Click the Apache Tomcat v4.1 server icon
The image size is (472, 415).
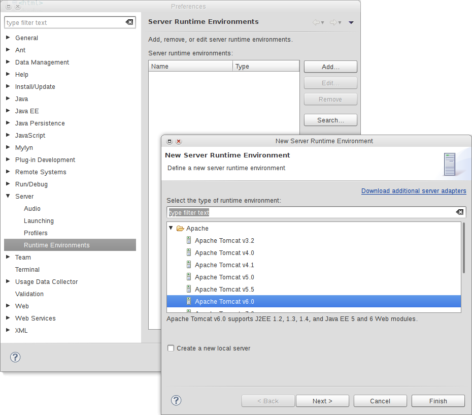click(189, 265)
